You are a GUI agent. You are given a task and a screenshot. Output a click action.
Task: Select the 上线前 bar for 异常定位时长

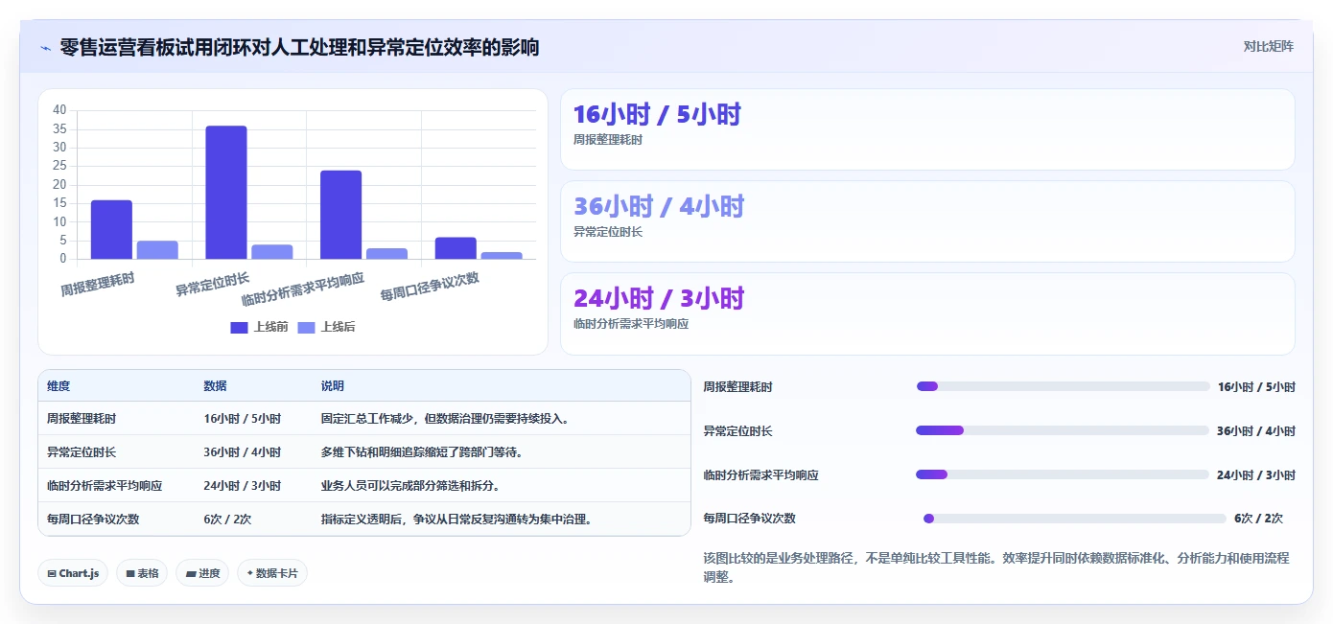tap(226, 192)
